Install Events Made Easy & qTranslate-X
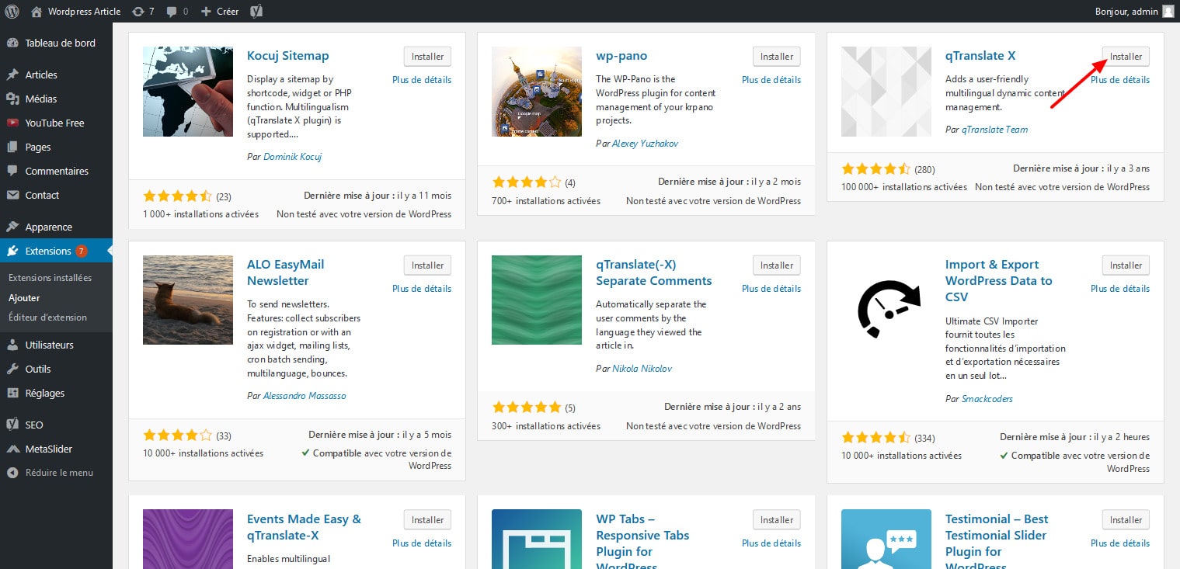 coord(427,520)
